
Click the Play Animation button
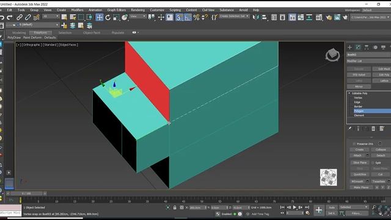(294, 207)
